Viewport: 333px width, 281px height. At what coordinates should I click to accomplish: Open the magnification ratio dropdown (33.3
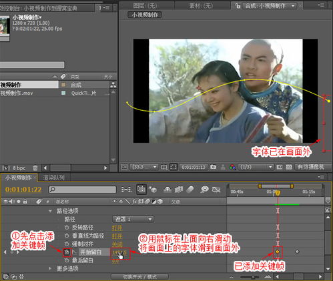(144, 167)
